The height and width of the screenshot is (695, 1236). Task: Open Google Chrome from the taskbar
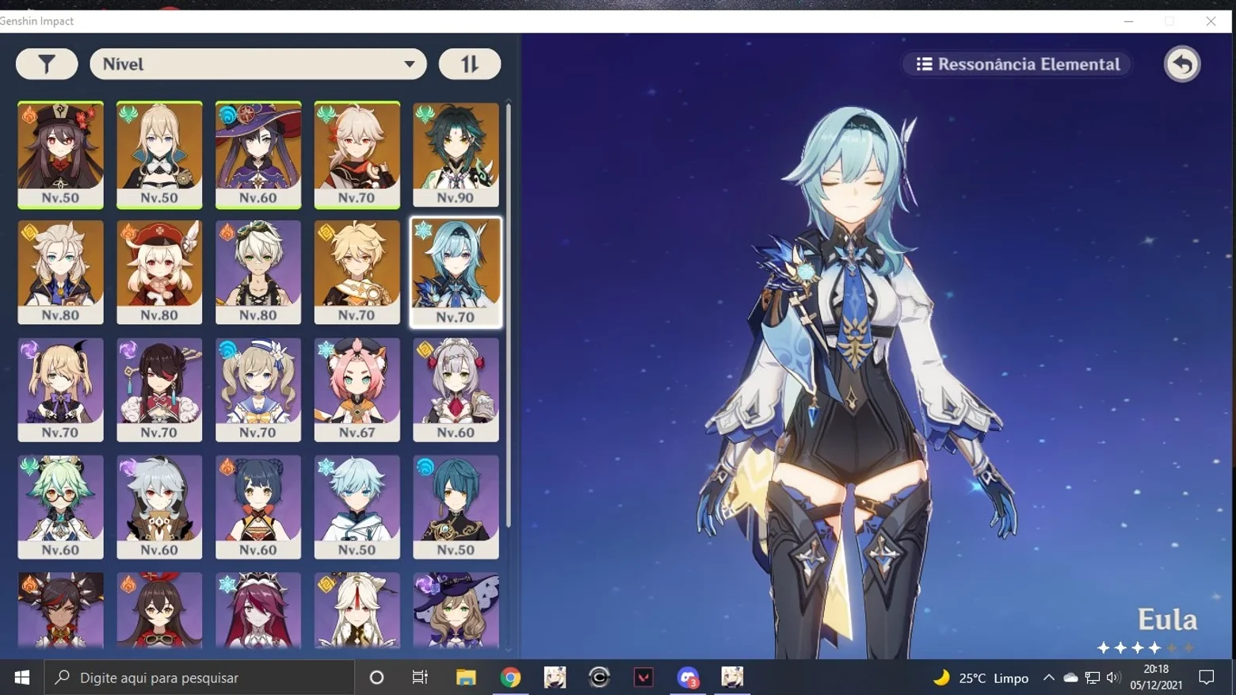[x=510, y=678]
